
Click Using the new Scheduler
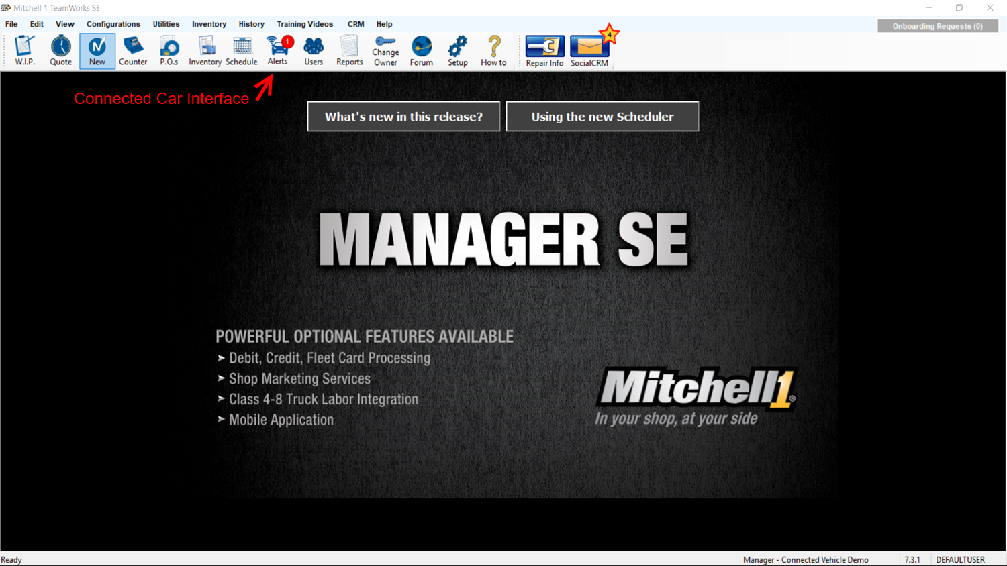602,116
